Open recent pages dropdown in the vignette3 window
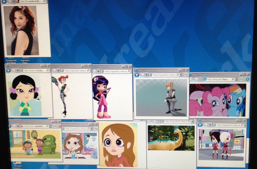 tap(147, 75)
